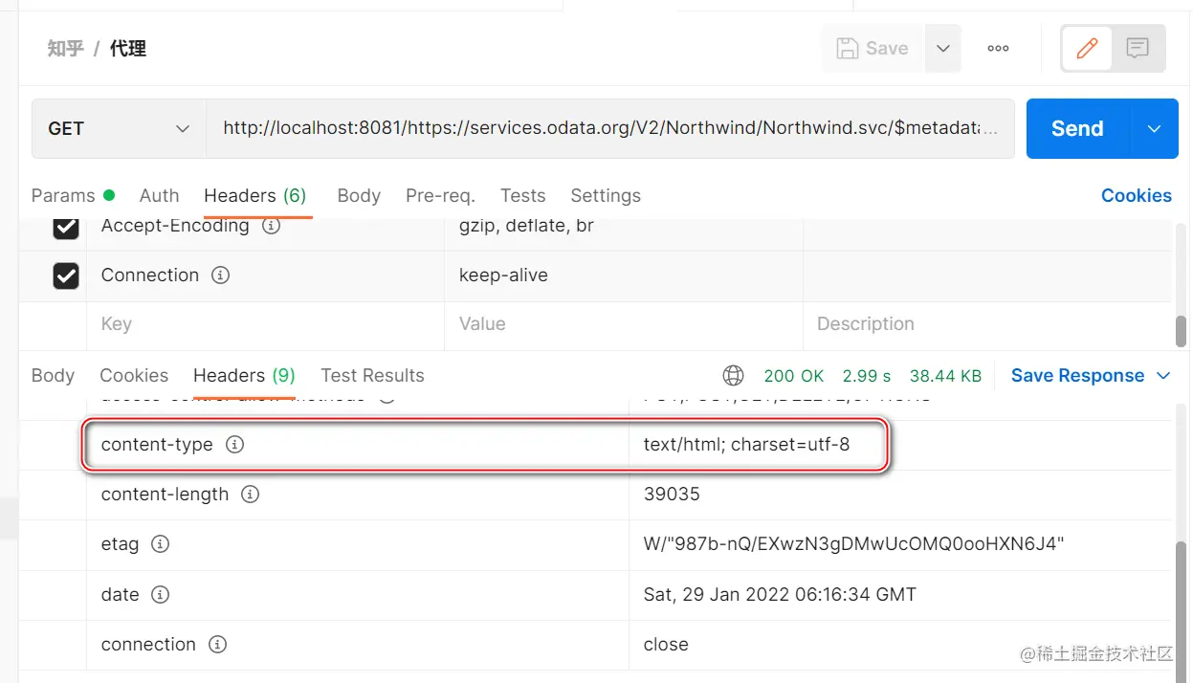1193x683 pixels.
Task: Select the etag value W/"987b-nQ...
Action: (853, 544)
